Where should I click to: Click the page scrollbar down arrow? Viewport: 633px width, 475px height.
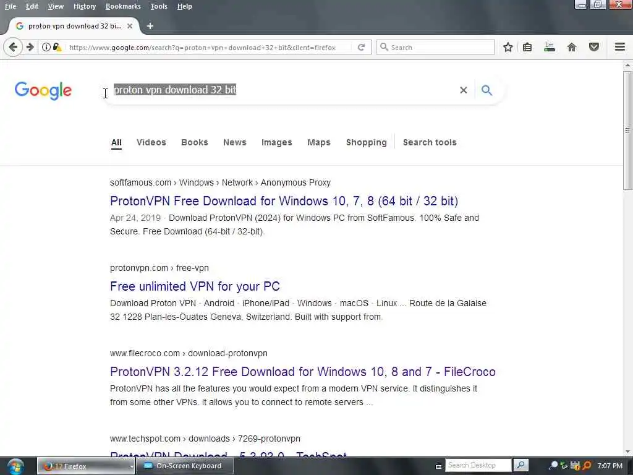point(627,451)
